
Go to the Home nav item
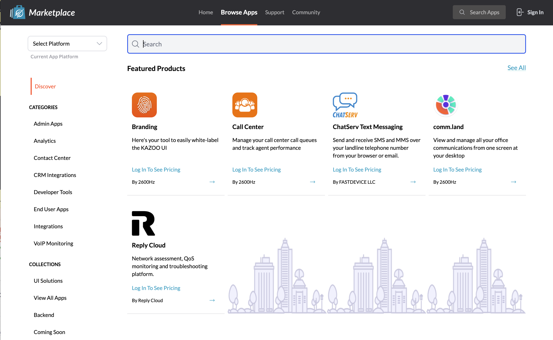(206, 12)
